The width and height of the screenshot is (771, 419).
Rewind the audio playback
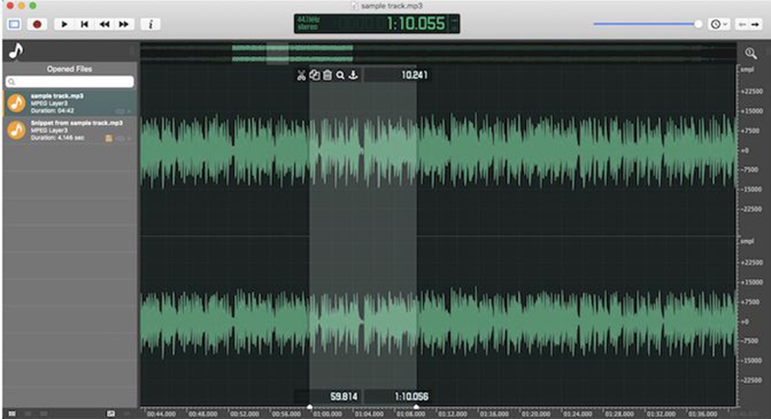coord(104,24)
